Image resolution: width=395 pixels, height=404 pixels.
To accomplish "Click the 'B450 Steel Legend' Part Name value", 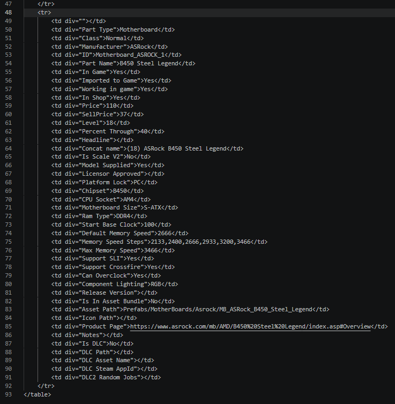I will coord(149,63).
